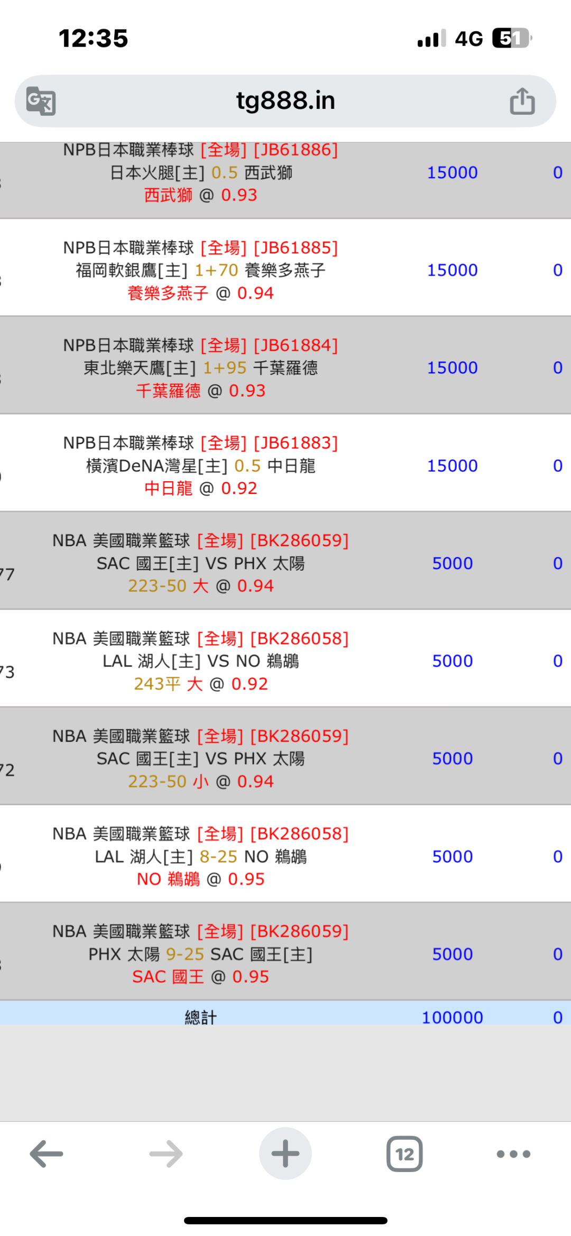The height and width of the screenshot is (1236, 571).
Task: Tap the 243平 大 @ 0.92 bet
Action: click(x=200, y=684)
